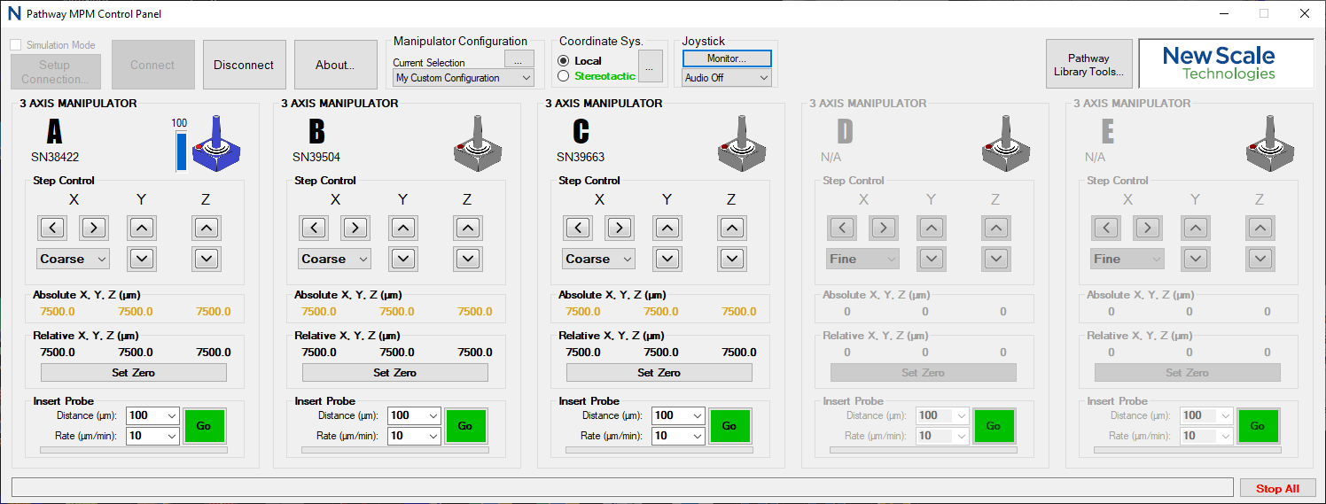The height and width of the screenshot is (504, 1326).
Task: Open Manipulator Configuration browse ellipsis button
Action: (x=519, y=58)
